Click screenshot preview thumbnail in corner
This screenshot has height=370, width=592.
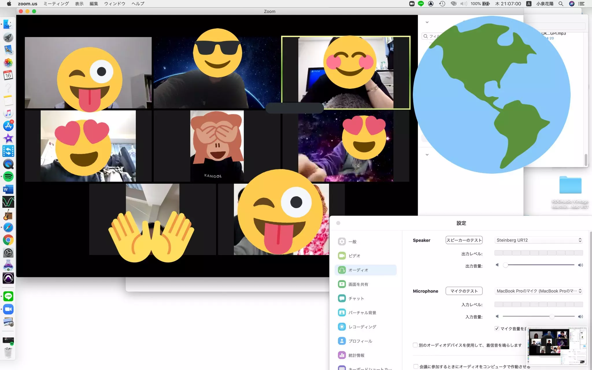tap(557, 346)
